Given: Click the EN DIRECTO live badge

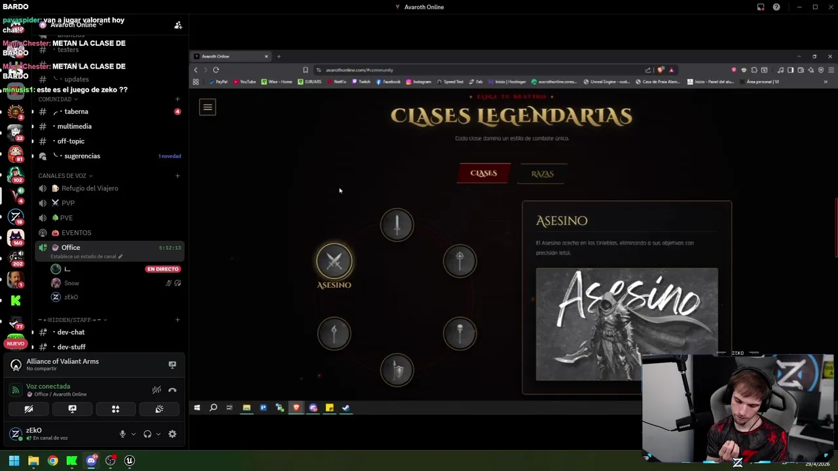Looking at the screenshot, I should [162, 269].
